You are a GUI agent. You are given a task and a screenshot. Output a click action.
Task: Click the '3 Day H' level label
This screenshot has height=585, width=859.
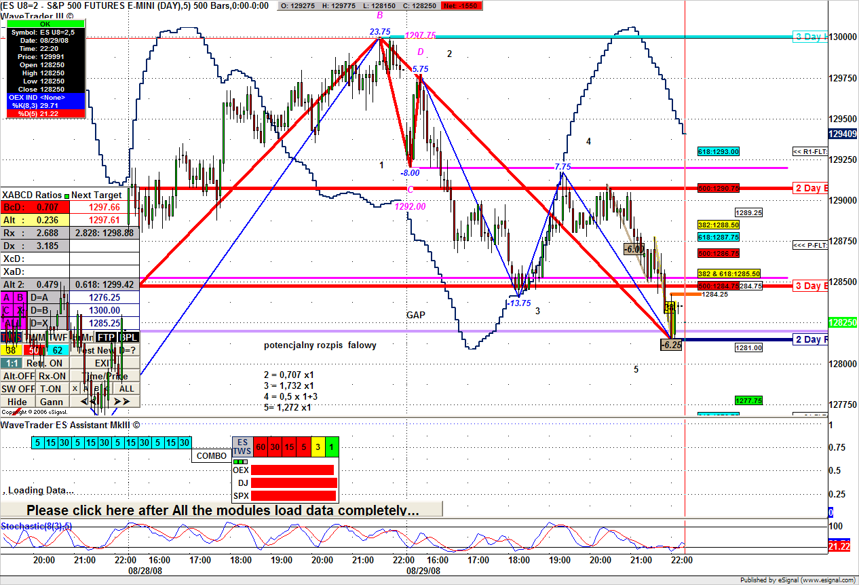810,37
